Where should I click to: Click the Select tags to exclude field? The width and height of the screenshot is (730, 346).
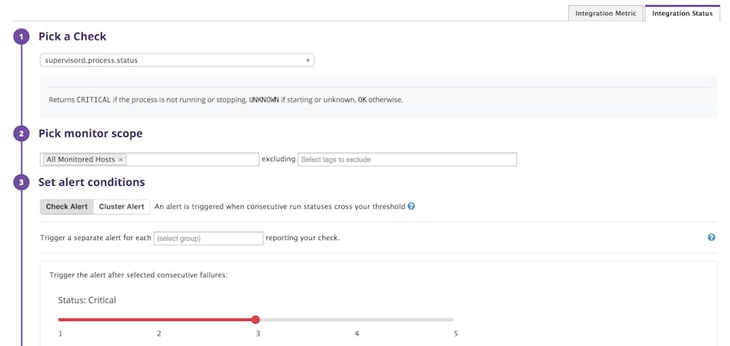[x=408, y=159]
